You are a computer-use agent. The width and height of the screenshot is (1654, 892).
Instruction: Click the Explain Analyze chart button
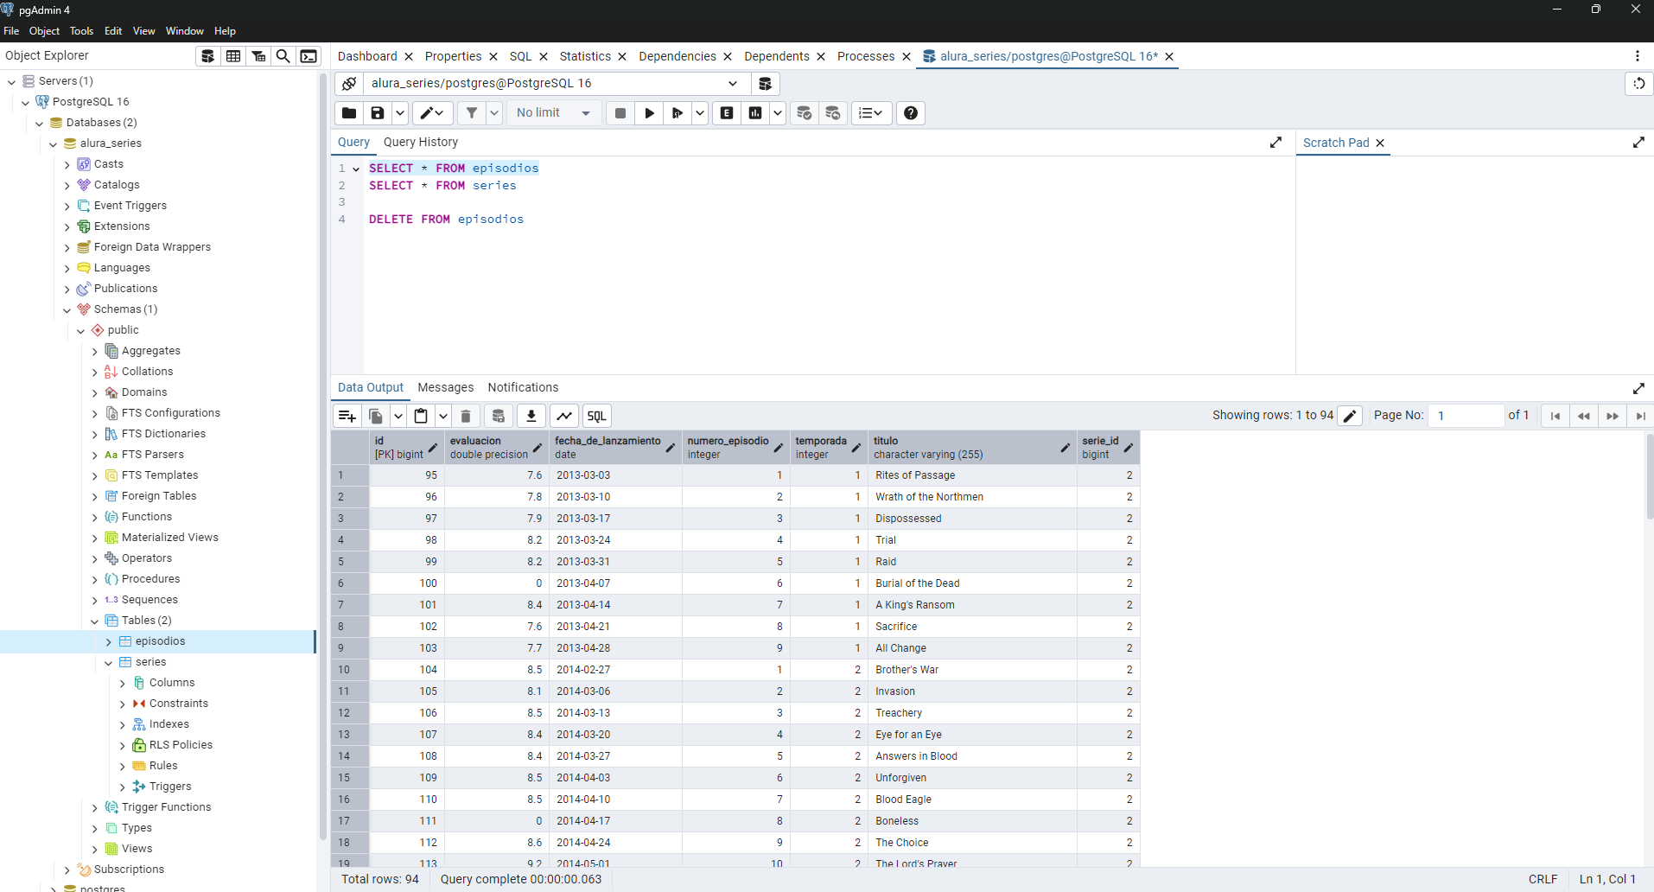[755, 113]
